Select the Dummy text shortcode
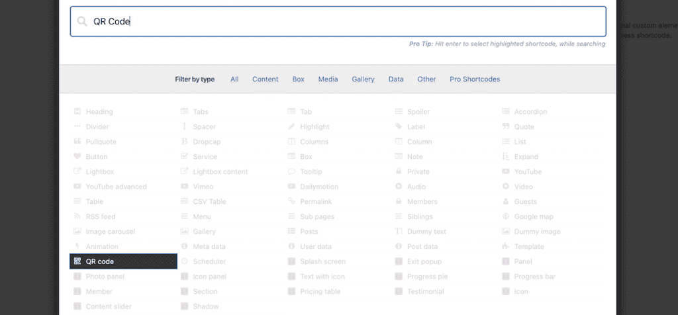 [x=426, y=232]
